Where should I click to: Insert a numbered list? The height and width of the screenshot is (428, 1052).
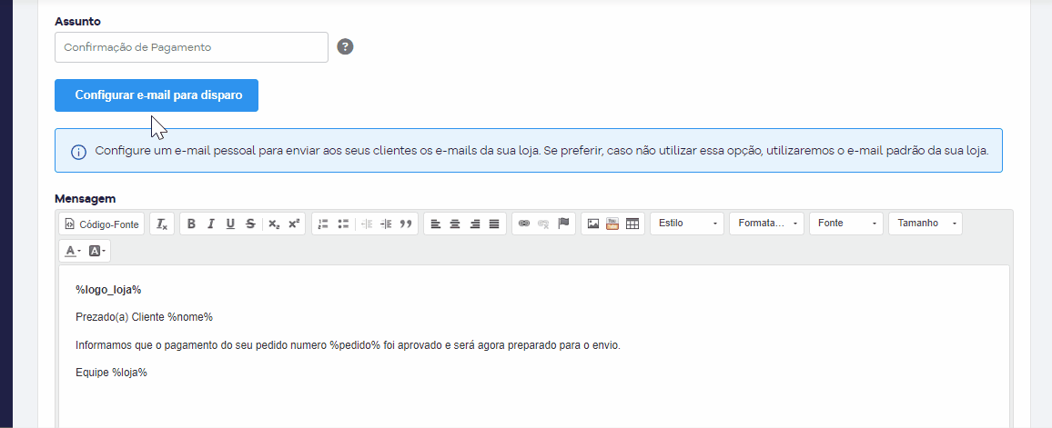click(x=323, y=224)
